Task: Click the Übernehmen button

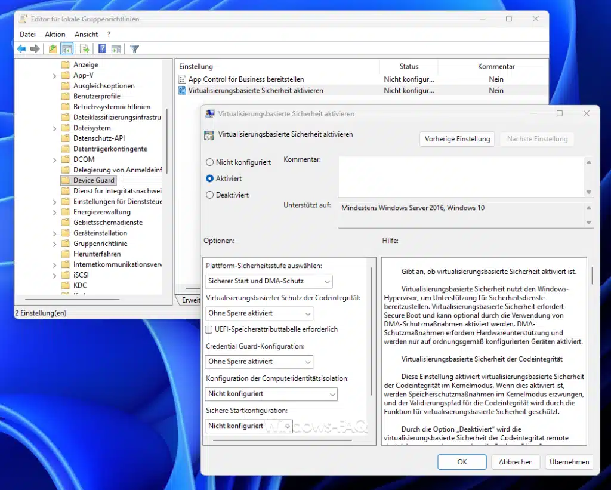Action: point(569,461)
